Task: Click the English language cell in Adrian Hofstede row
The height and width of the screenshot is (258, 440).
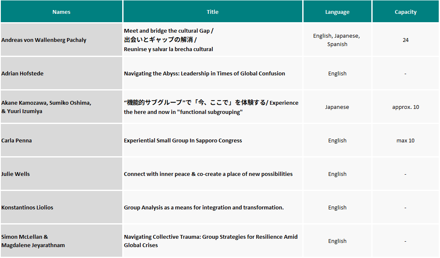Action: [x=337, y=73]
